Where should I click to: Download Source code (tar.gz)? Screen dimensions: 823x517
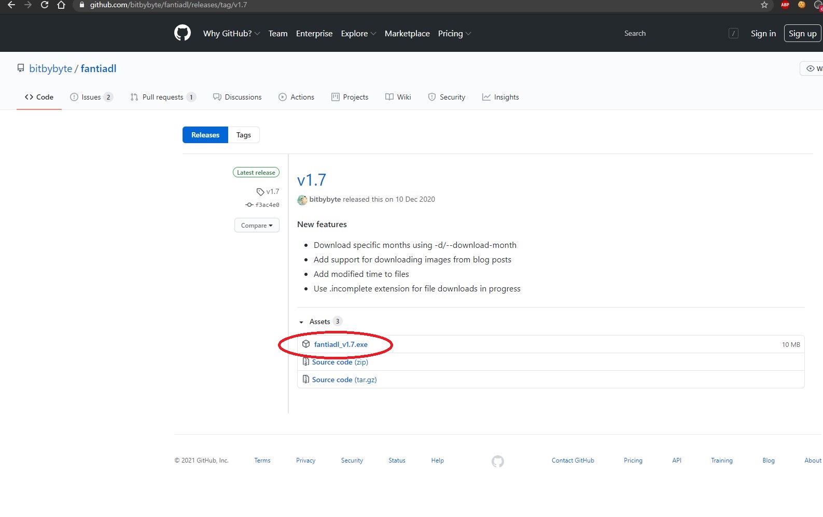click(x=344, y=380)
